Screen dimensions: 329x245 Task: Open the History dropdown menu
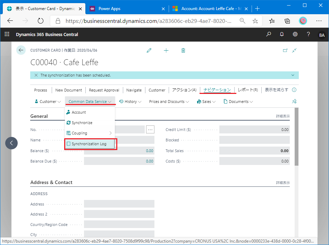[130, 102]
